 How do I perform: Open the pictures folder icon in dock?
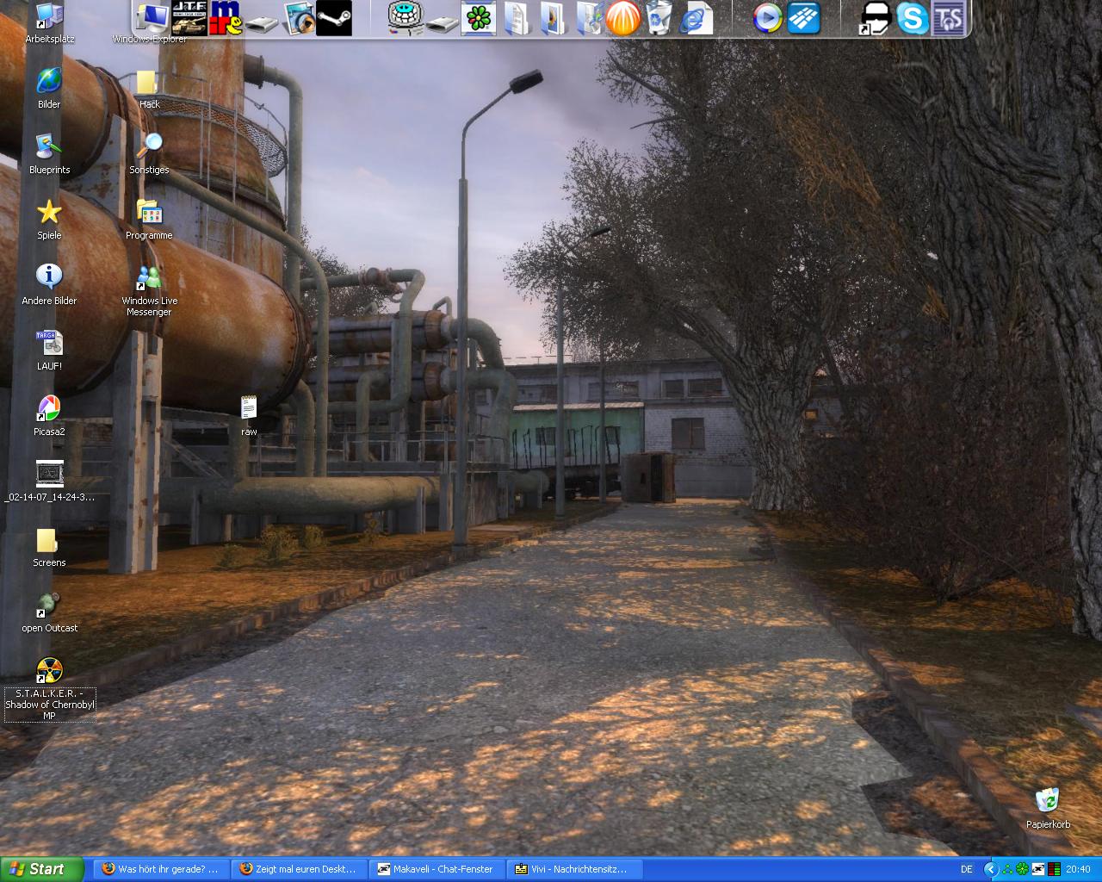coord(552,18)
